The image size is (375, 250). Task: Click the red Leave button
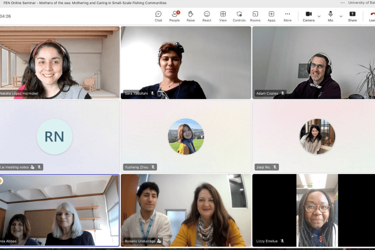(371, 16)
